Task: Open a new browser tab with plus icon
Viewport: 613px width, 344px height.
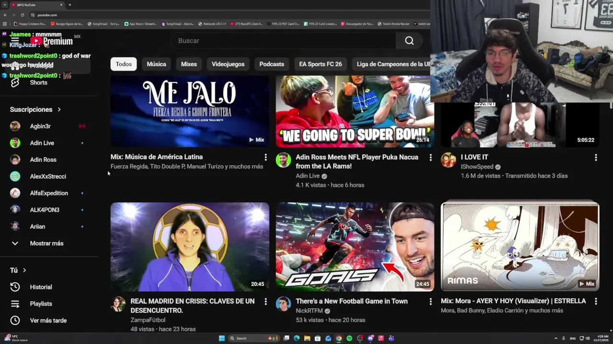Action: (x=69, y=5)
